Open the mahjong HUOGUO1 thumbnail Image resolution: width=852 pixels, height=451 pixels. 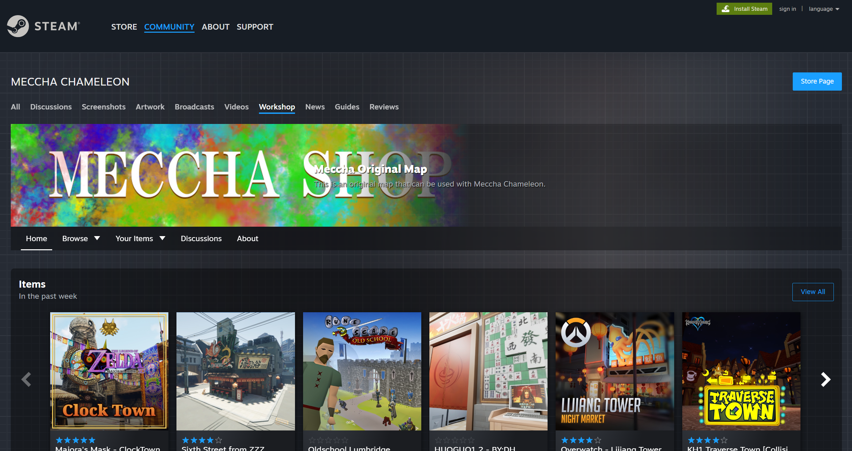pyautogui.click(x=488, y=371)
